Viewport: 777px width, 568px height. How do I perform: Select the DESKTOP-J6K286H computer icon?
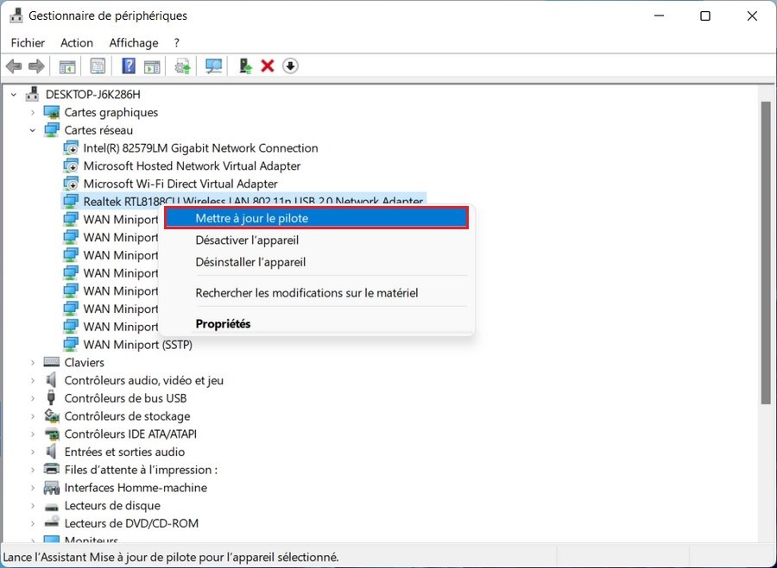33,94
